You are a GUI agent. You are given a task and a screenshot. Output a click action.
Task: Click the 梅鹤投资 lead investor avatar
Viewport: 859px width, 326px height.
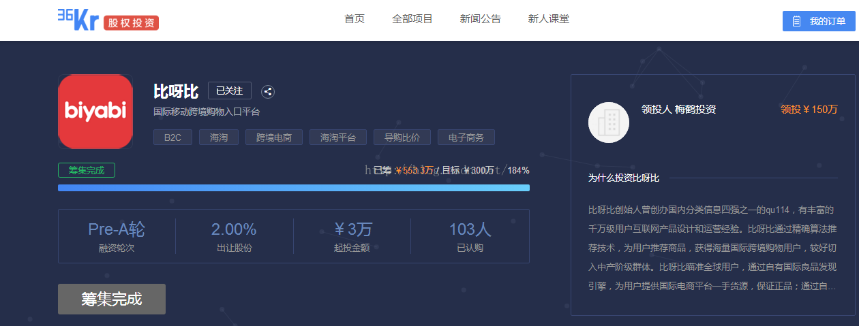tap(608, 123)
